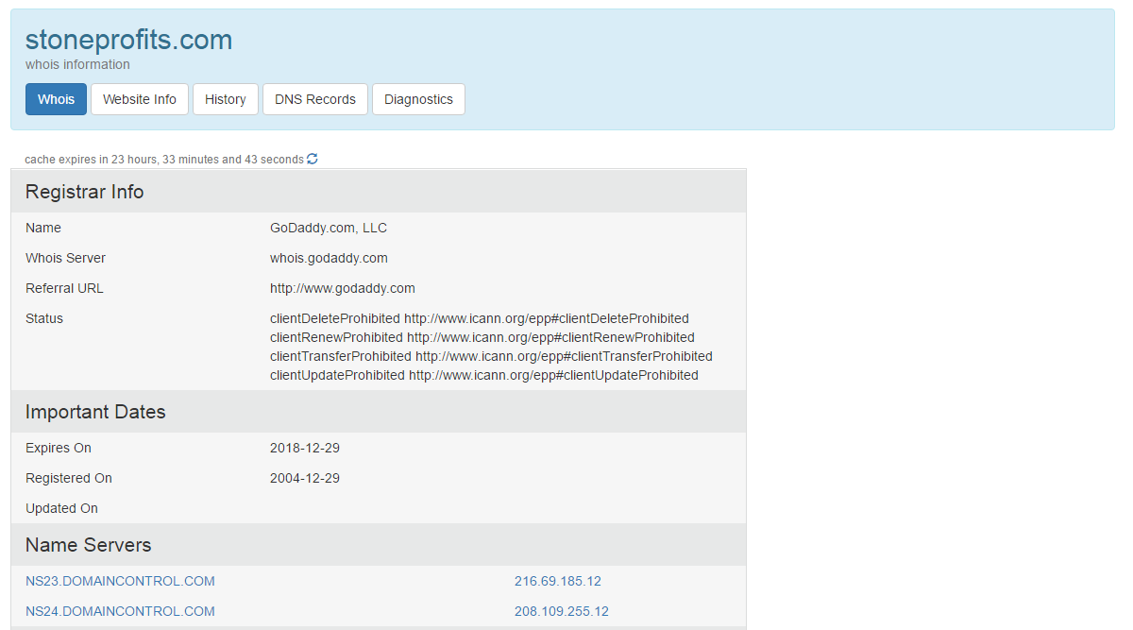Click the GoDaddy.com, LLC registrar name
Viewport: 1133px width, 630px height.
(328, 228)
